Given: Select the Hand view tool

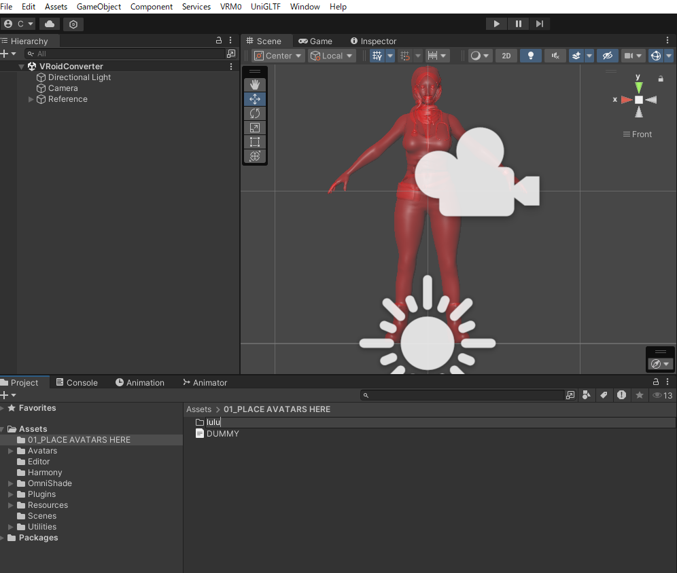Looking at the screenshot, I should click(255, 85).
